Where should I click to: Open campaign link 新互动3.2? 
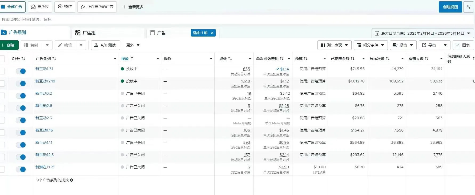[44, 93]
